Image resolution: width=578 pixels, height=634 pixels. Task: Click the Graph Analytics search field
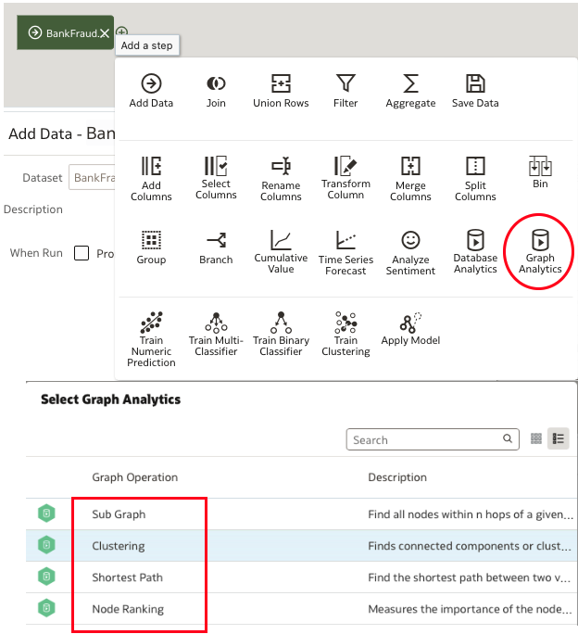pos(426,439)
